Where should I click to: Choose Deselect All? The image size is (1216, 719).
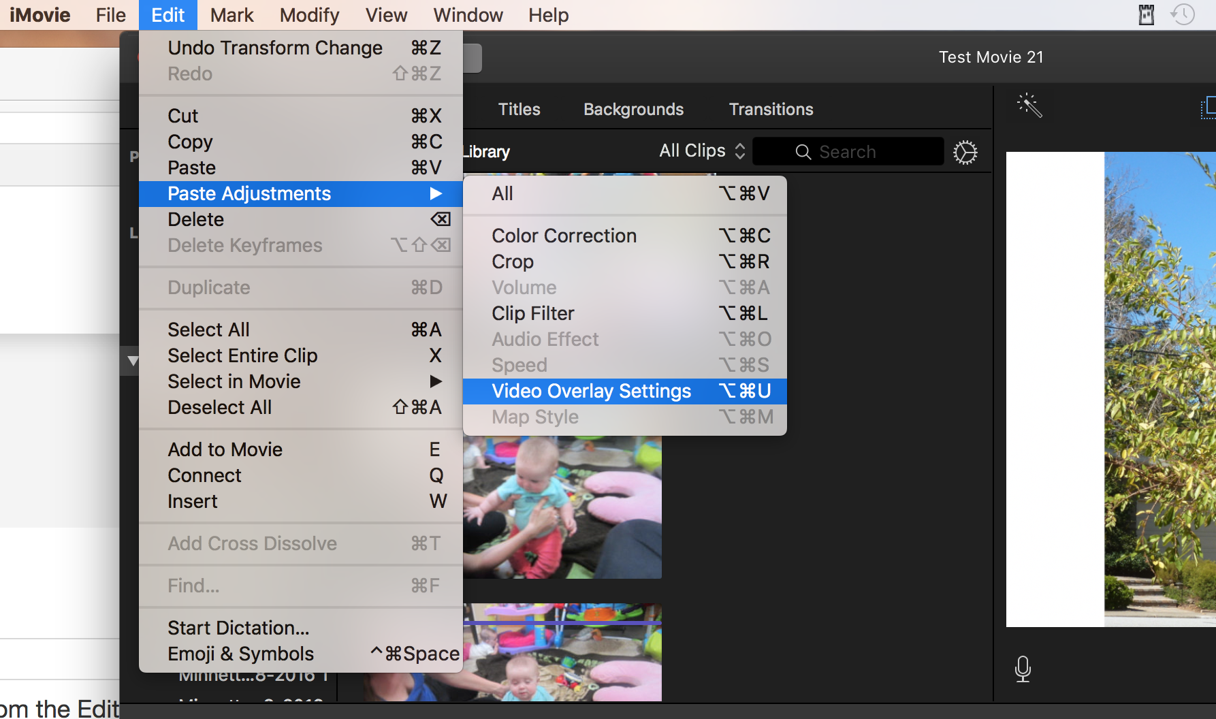[301, 407]
